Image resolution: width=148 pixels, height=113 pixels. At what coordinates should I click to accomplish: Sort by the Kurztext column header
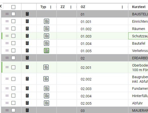[139, 7]
